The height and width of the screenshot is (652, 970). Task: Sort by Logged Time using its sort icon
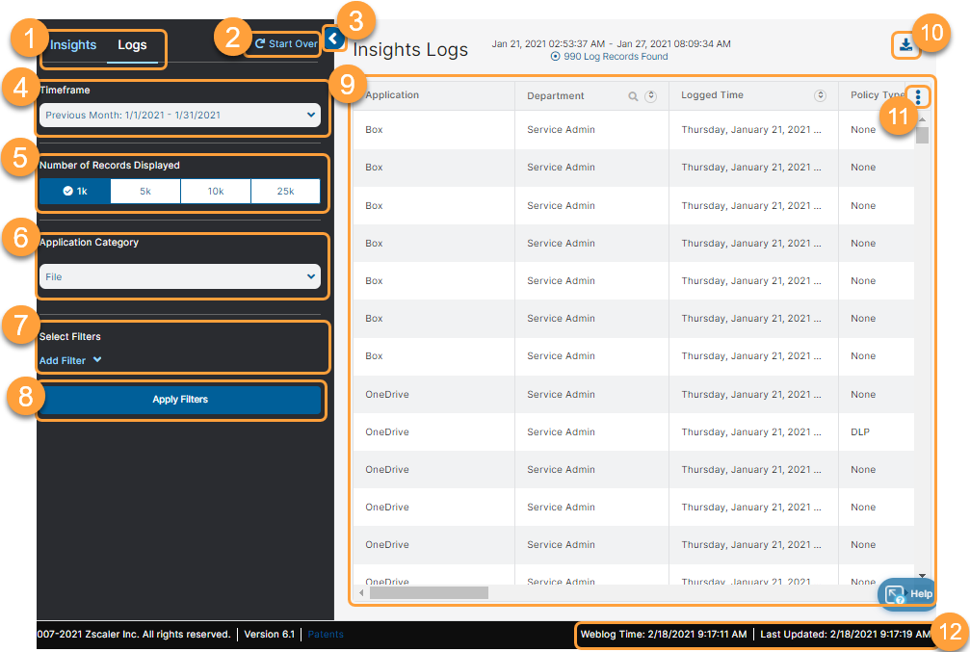tap(821, 95)
